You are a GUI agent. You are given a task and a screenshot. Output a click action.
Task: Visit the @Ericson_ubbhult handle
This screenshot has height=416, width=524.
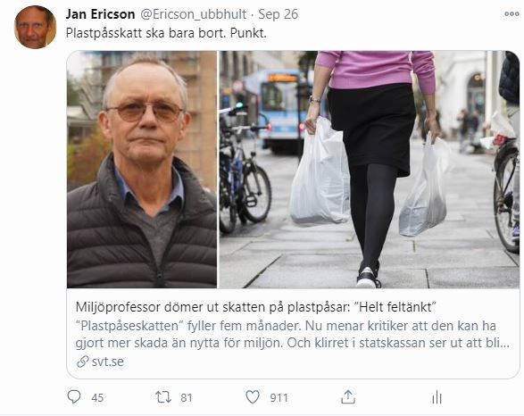click(193, 14)
